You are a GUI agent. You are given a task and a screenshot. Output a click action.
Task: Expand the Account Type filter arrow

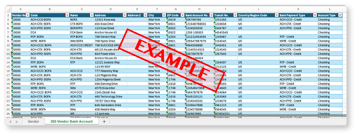340,15
